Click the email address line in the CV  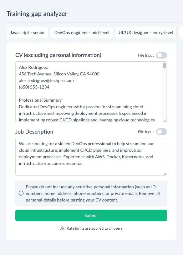(x=46, y=80)
